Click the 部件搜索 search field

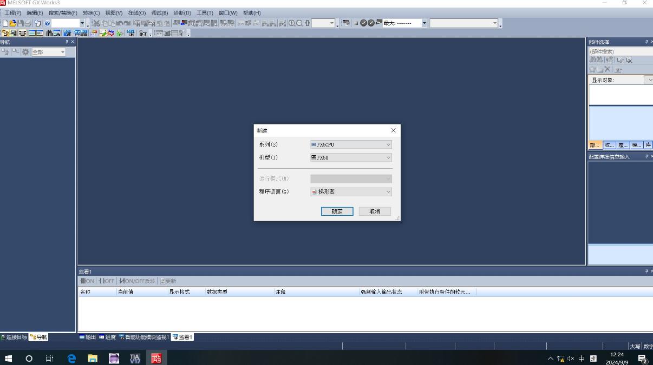pyautogui.click(x=621, y=51)
